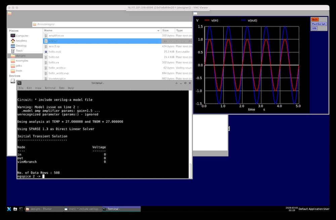Open the Edit menu in Terminal
The width and height of the screenshot is (336, 220).
pyautogui.click(x=29, y=88)
